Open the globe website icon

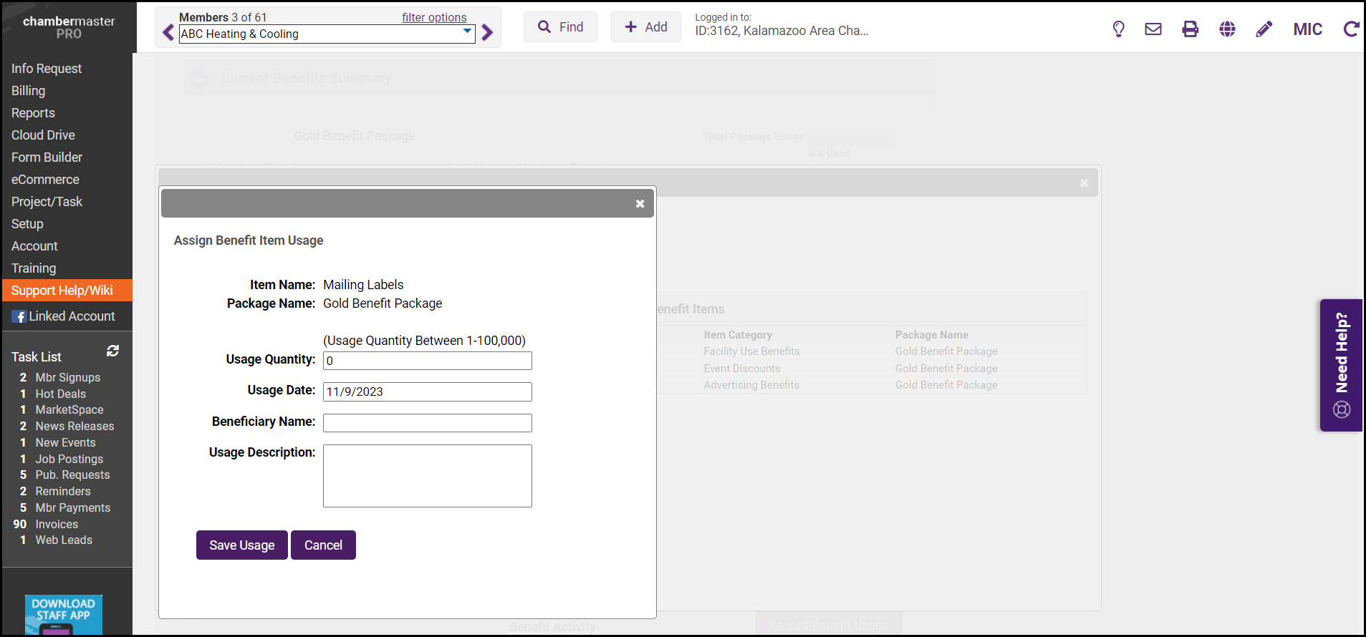pos(1227,29)
